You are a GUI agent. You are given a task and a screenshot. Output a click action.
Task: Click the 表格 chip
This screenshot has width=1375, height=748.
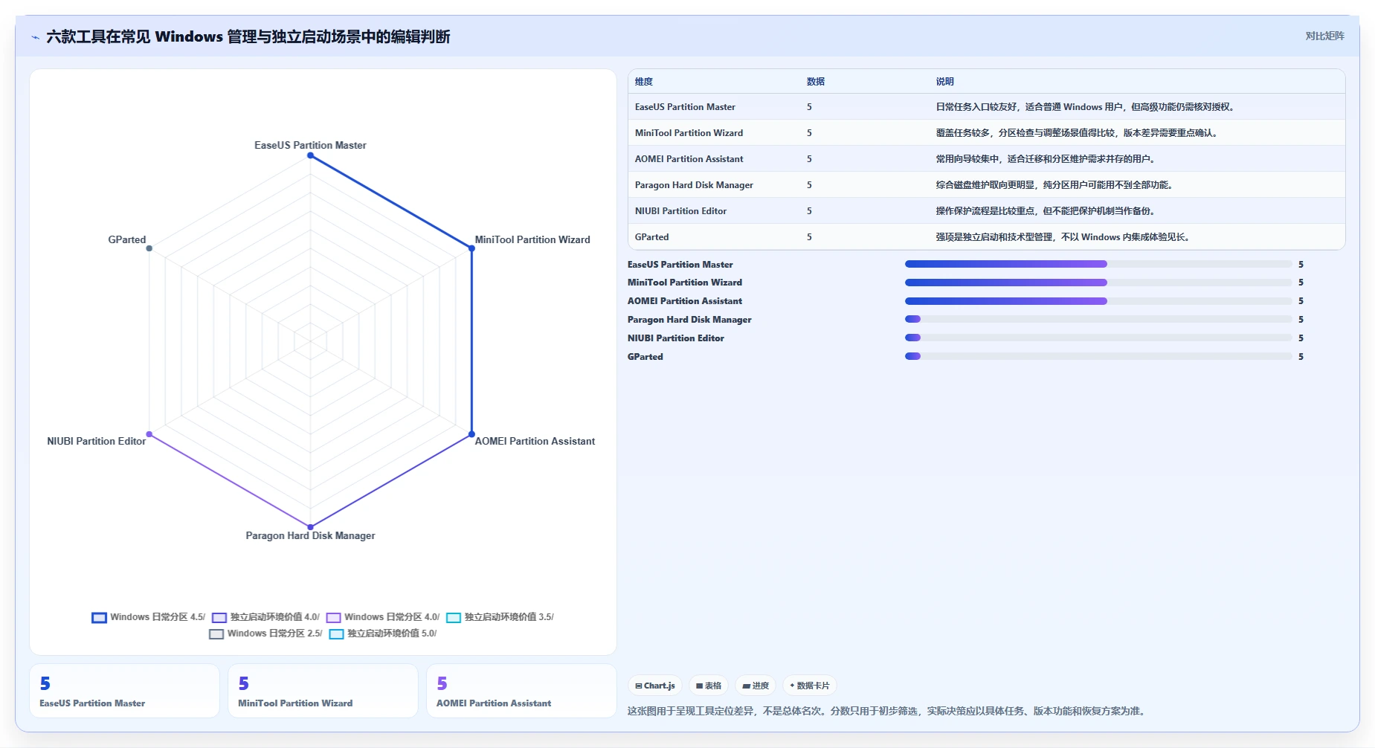[709, 686]
